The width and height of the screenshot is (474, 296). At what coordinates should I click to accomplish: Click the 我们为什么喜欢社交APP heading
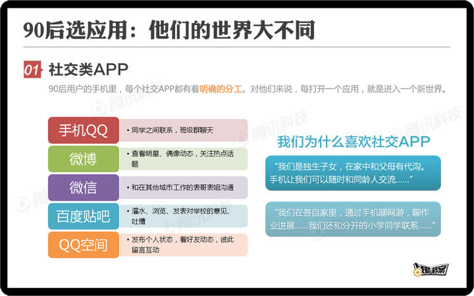click(354, 141)
